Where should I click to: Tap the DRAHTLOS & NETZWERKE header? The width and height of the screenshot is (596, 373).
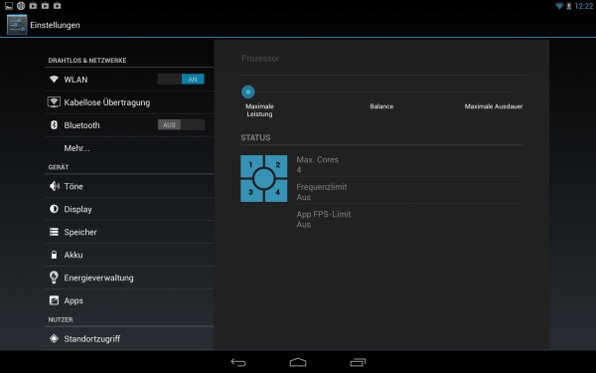[87, 60]
